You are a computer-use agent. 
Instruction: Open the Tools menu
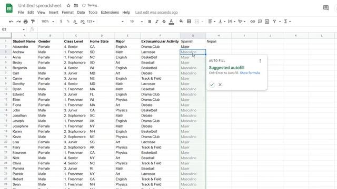[x=93, y=13]
